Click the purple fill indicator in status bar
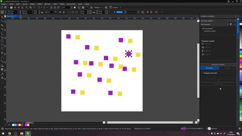Viewport: 242px width, 136px height. point(184,128)
